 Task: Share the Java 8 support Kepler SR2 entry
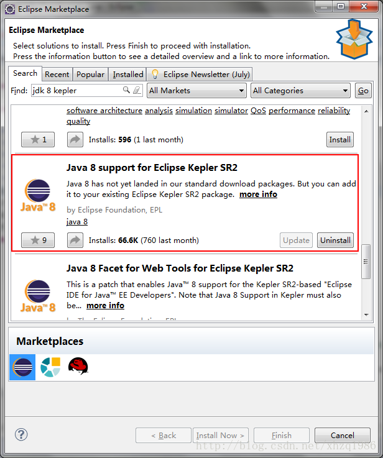75,240
